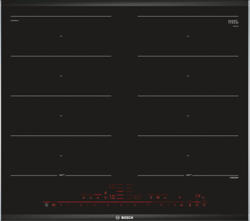
Task: Set power slider to level 4
Action: click(x=108, y=205)
